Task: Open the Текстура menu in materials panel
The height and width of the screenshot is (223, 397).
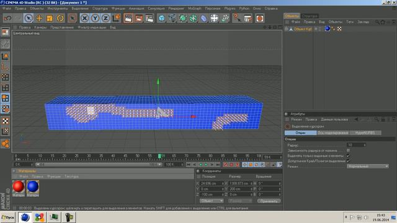Action: 71,176
